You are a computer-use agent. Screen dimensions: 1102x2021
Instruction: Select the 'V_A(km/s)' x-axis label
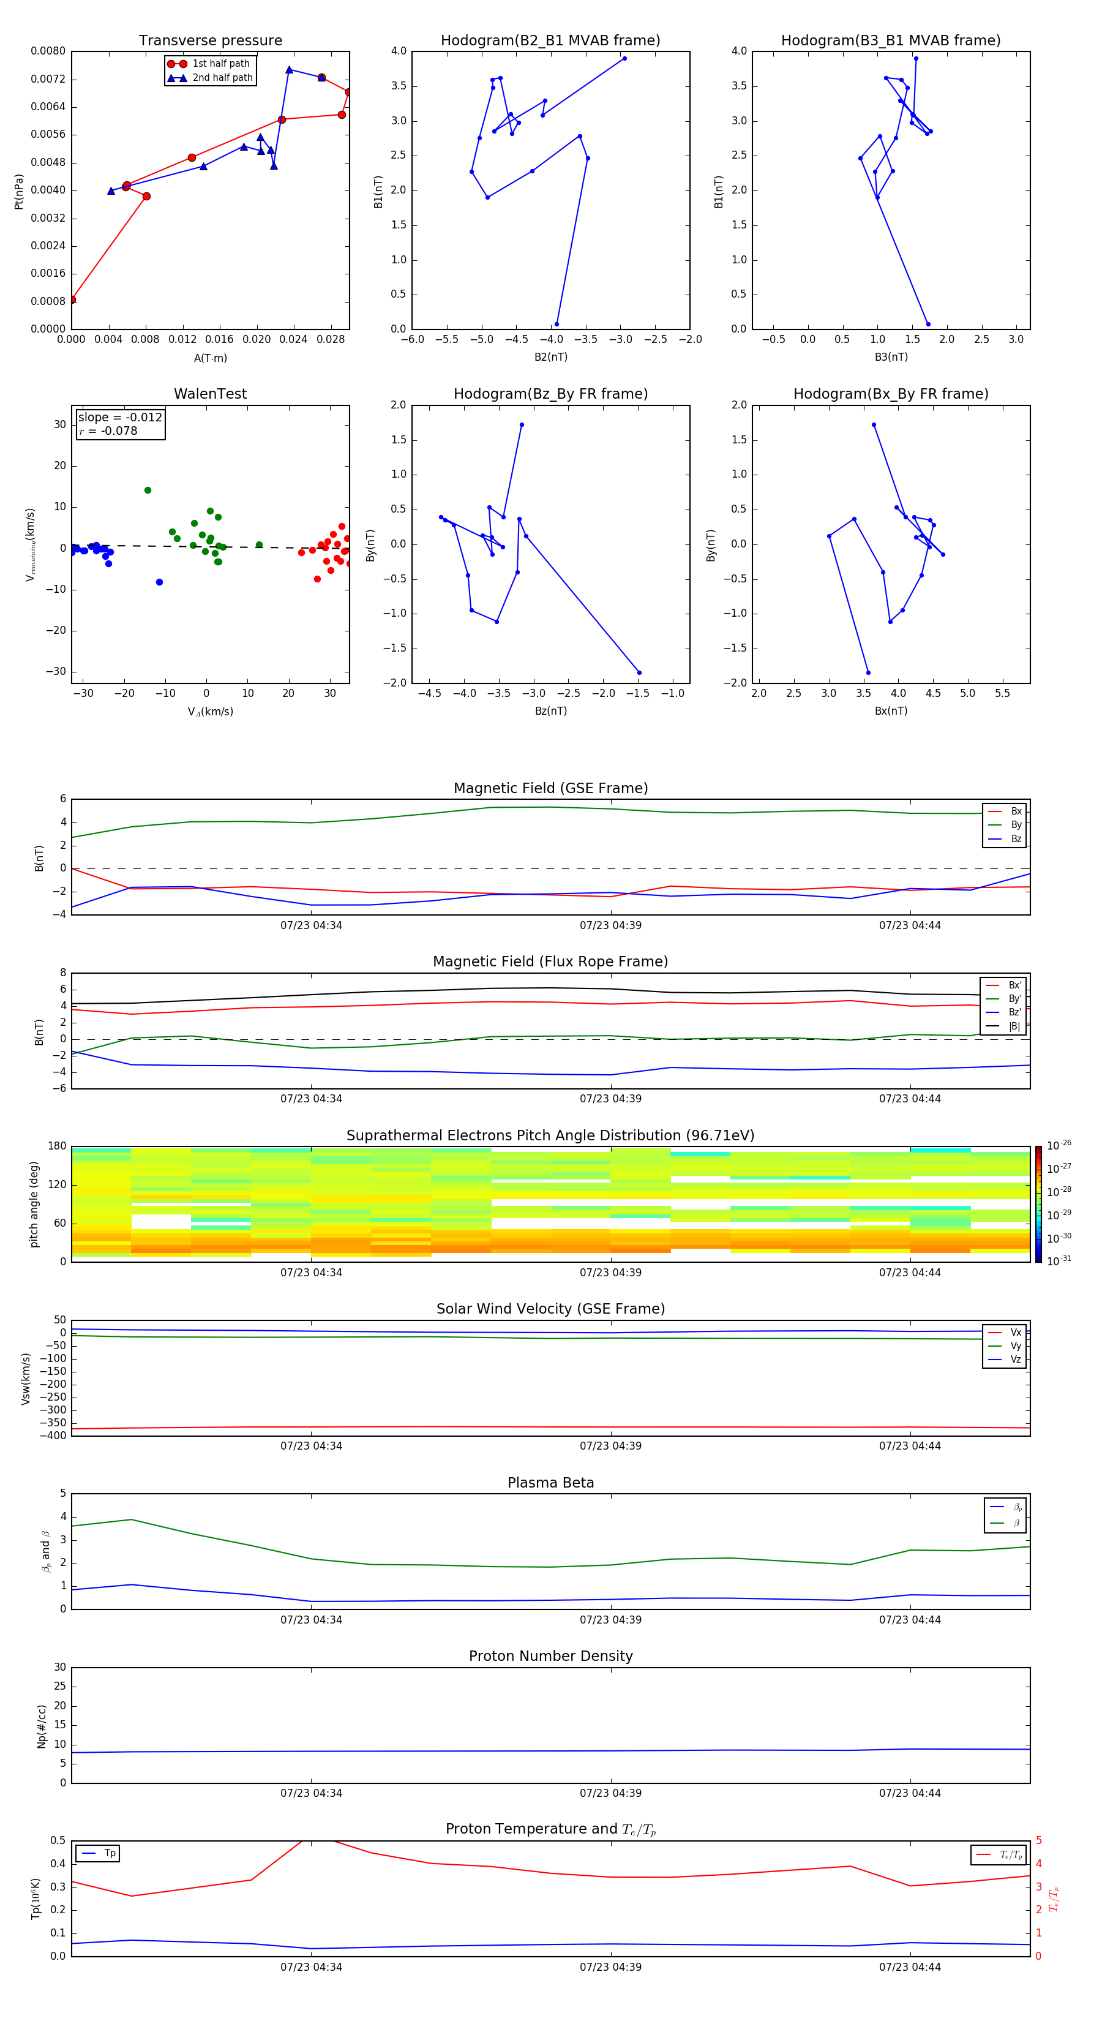click(x=210, y=712)
